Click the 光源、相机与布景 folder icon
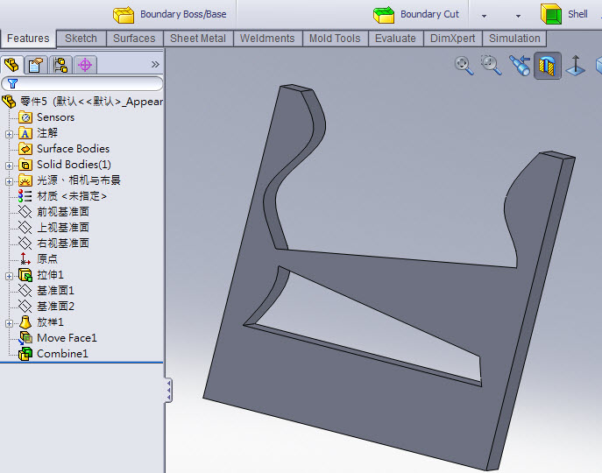602x473 pixels. [25, 180]
